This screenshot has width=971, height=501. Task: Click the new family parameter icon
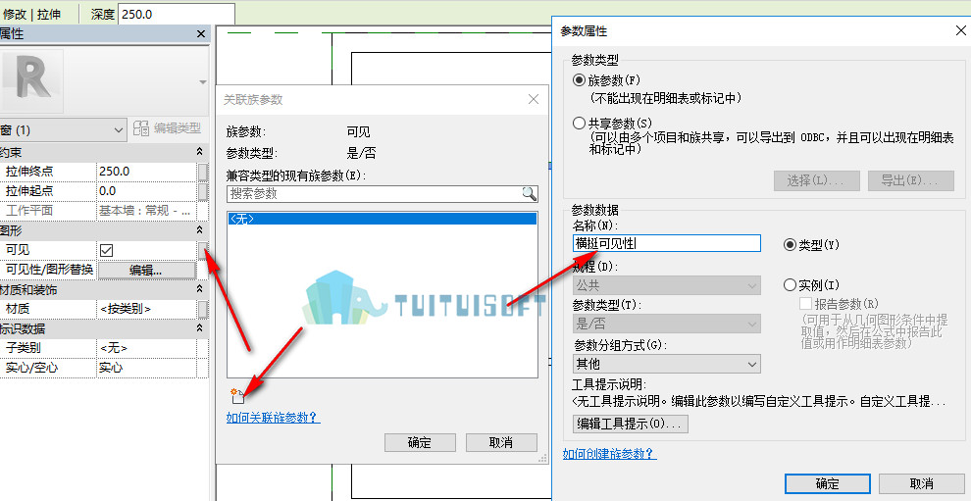(237, 394)
